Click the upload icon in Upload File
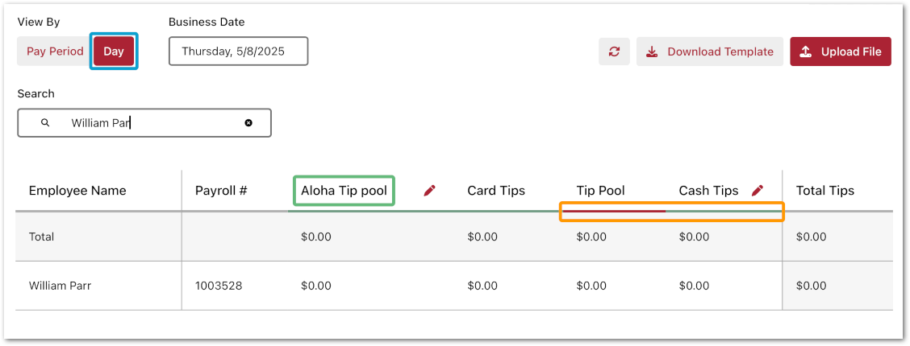 [x=805, y=51]
